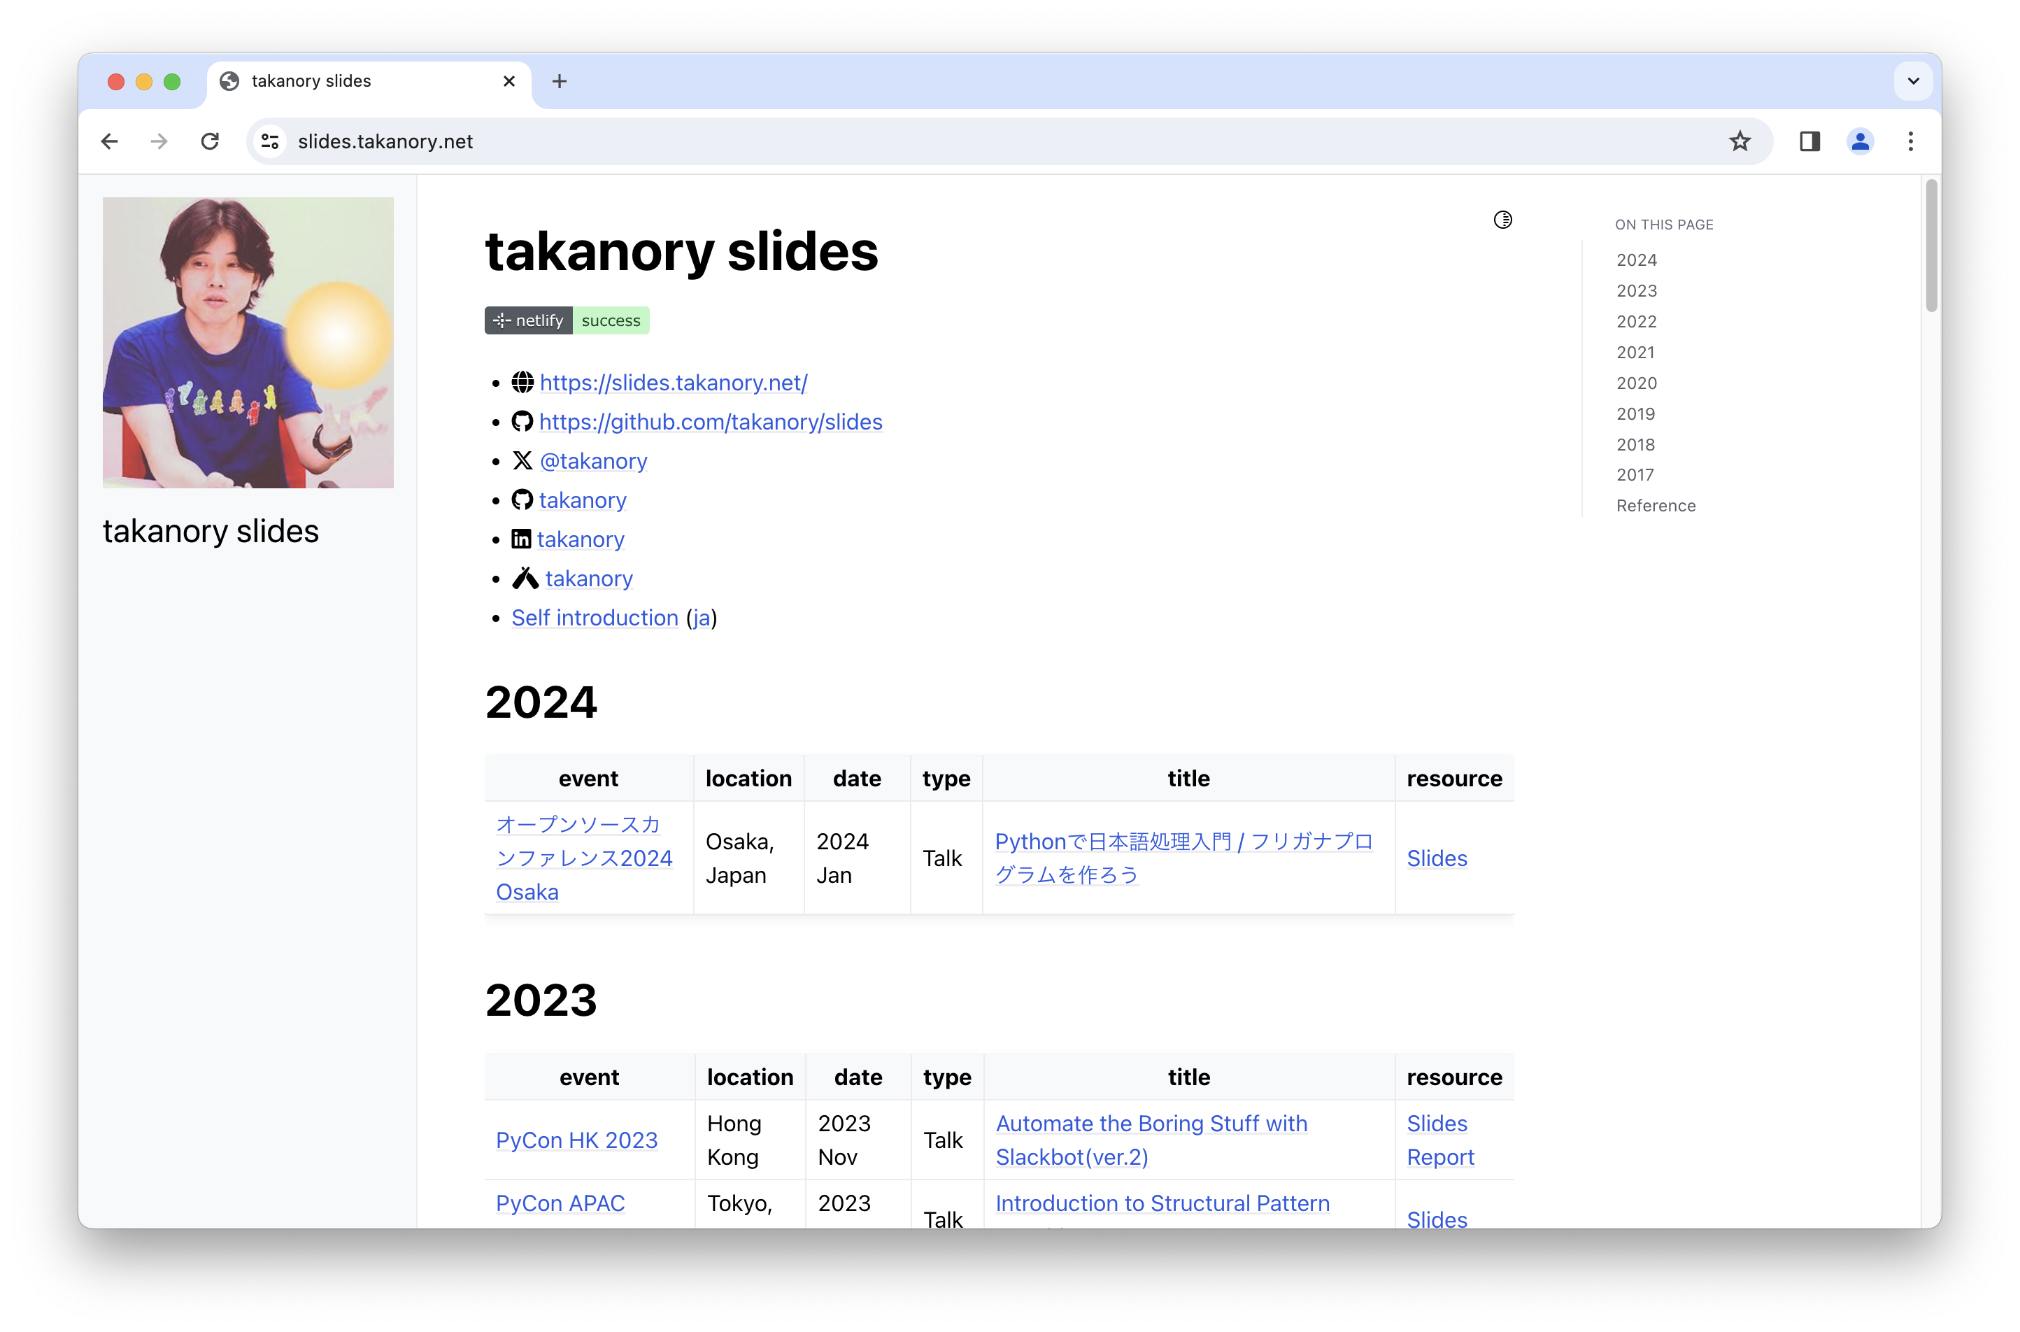Viewport: 2020px width, 1332px height.
Task: Open Chrome's three-dot menu
Action: coord(1910,141)
